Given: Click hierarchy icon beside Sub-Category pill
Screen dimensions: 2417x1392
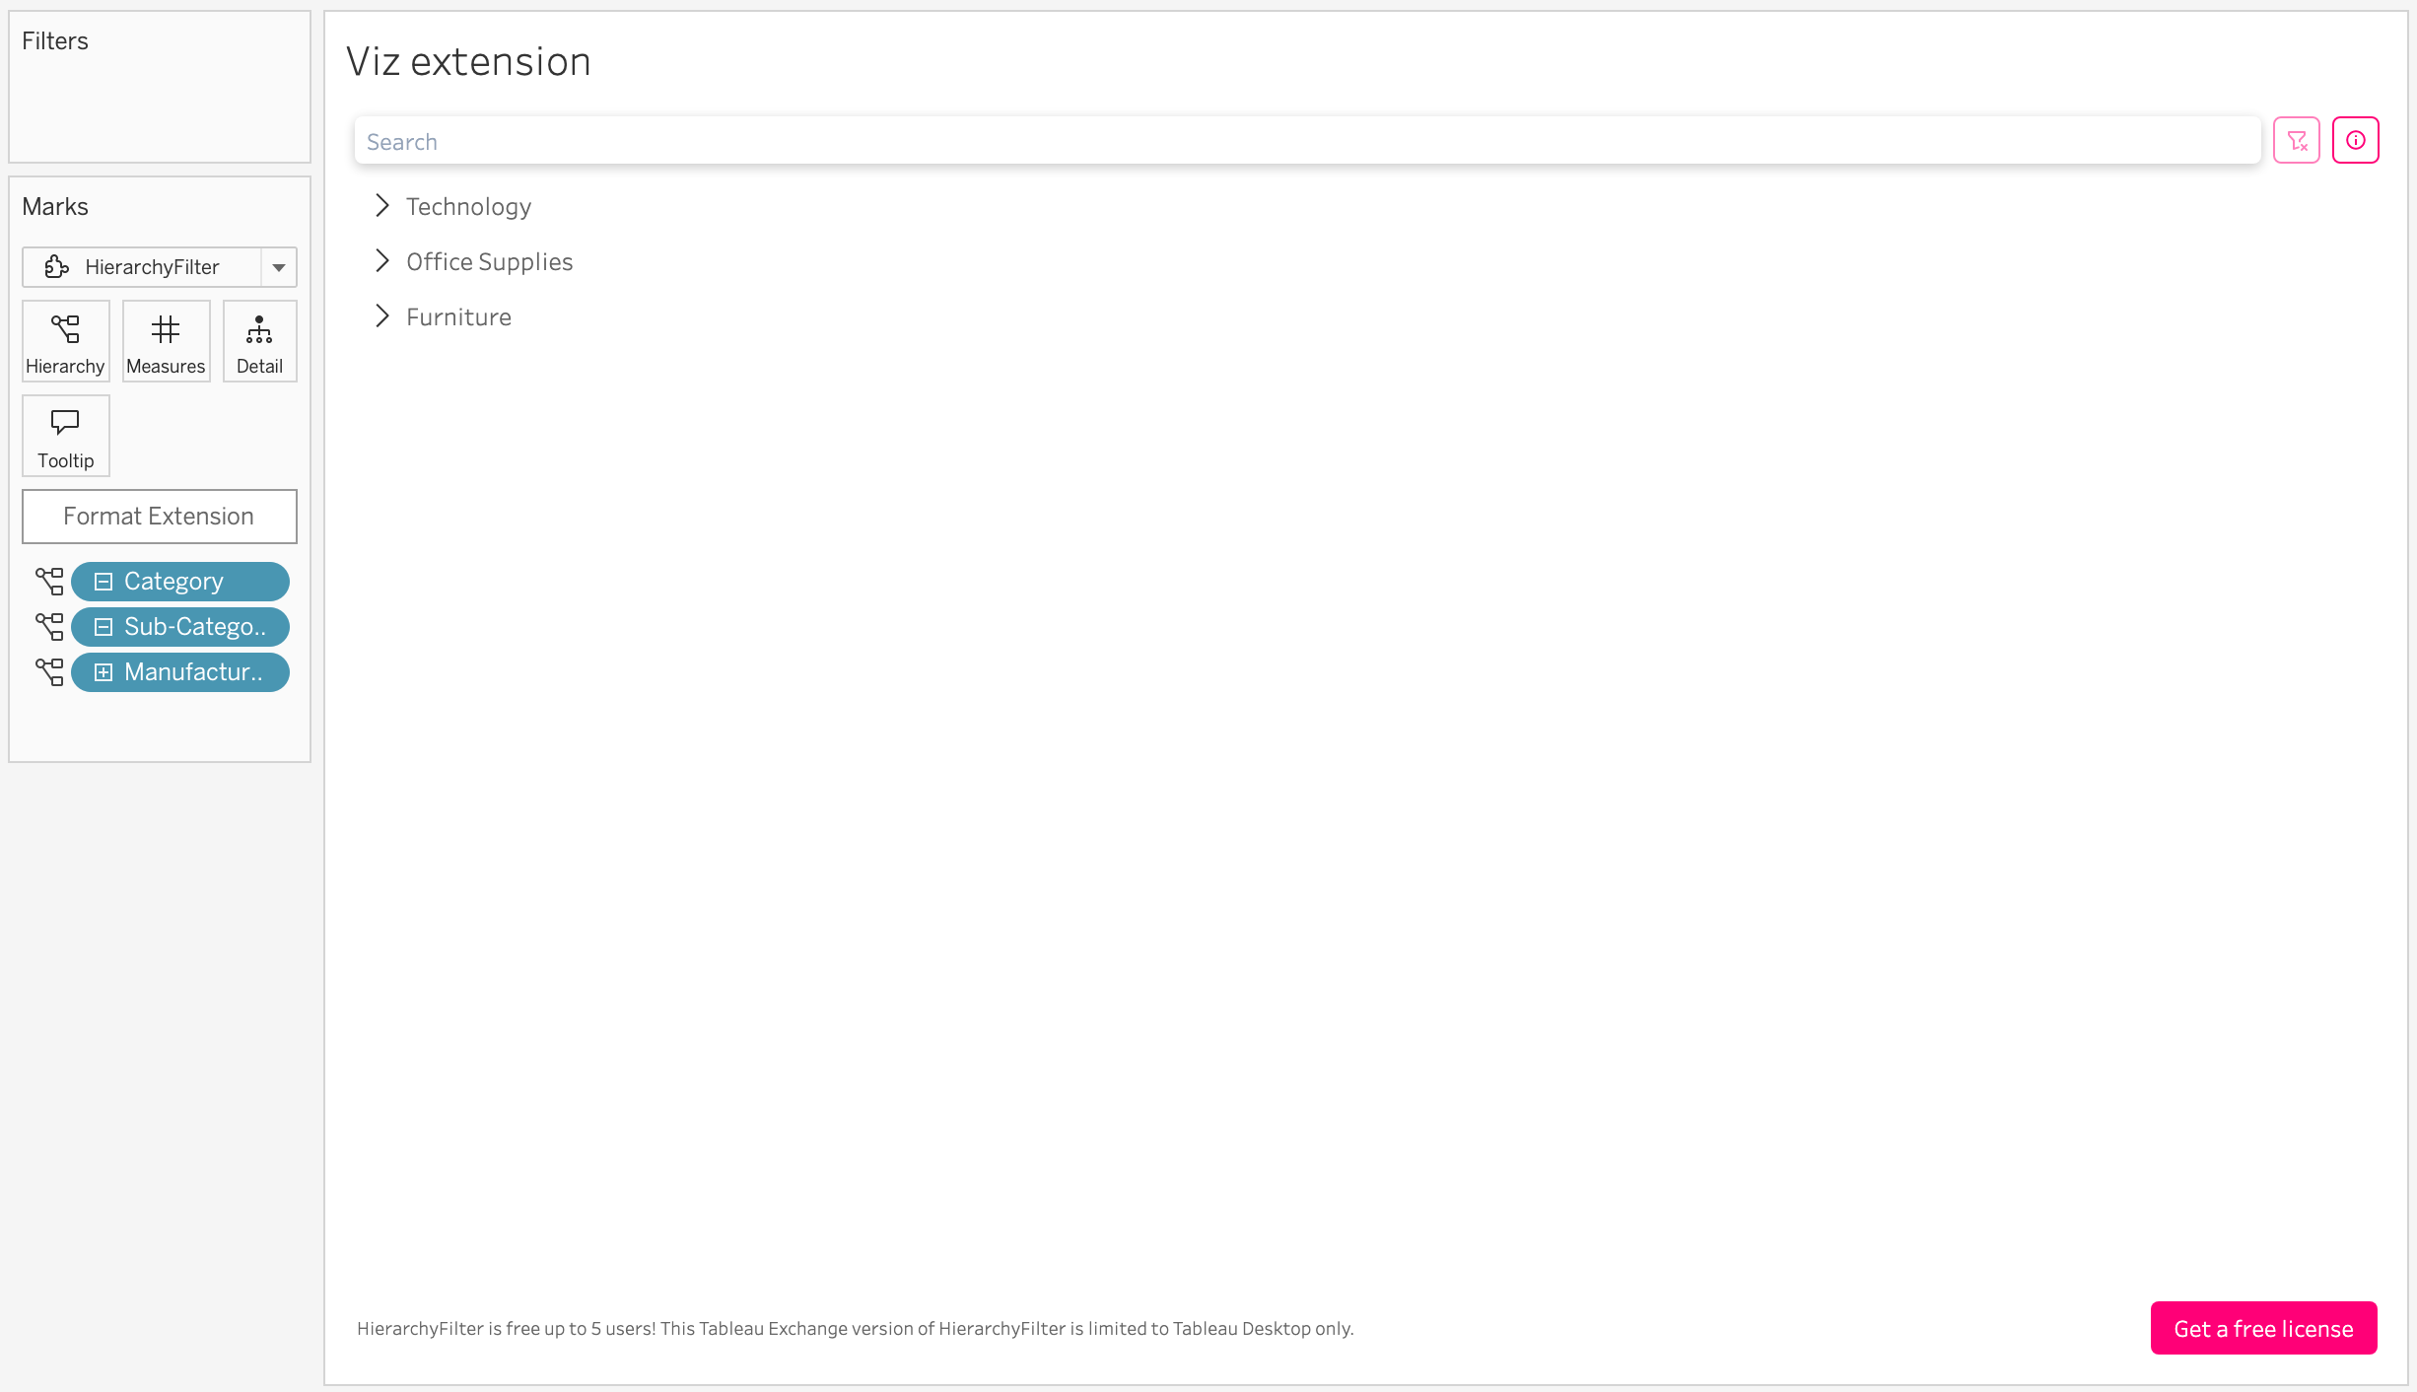Looking at the screenshot, I should point(49,627).
